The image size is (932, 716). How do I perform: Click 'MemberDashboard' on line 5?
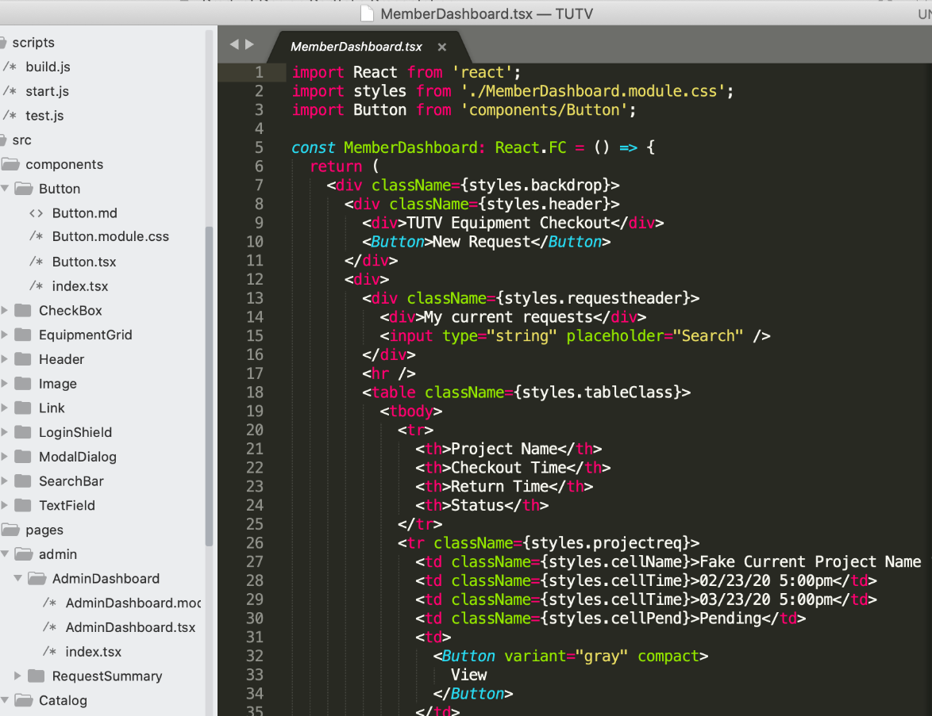coord(410,147)
